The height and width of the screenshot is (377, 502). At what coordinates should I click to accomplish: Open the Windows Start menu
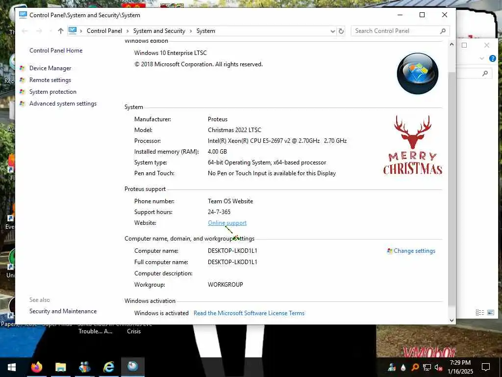click(x=12, y=367)
